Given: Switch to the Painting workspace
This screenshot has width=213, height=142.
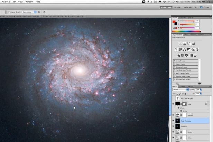Looking at the screenshot, I should pyautogui.click(x=188, y=7).
